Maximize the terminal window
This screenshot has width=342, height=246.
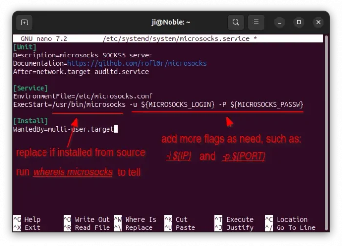(299, 22)
